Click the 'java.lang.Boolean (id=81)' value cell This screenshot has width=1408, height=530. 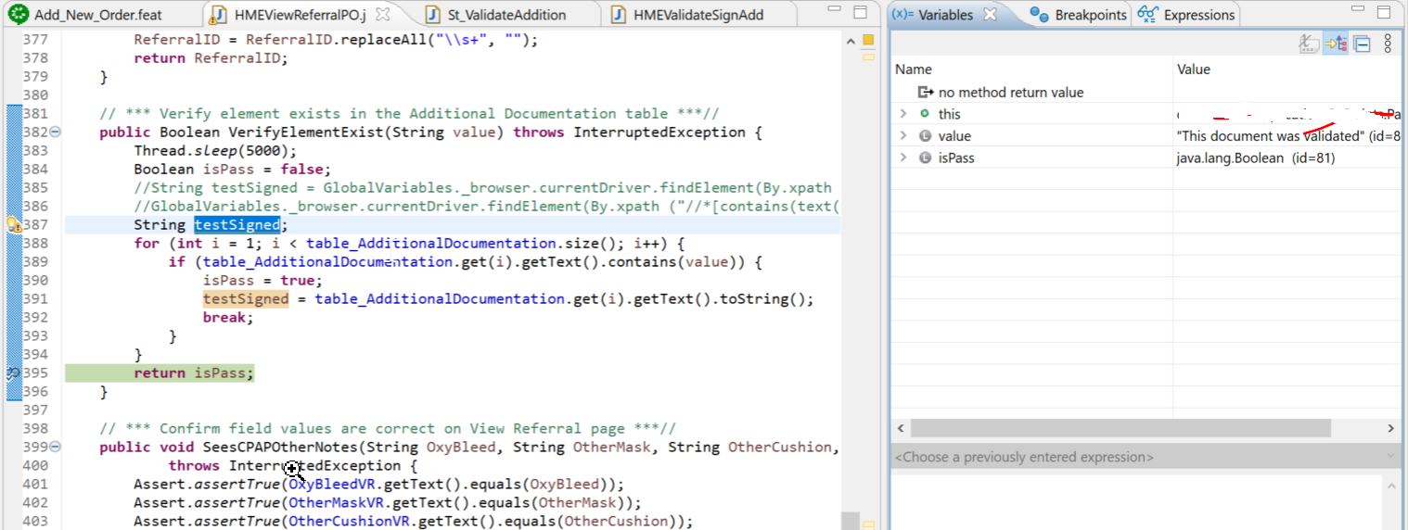(1287, 158)
